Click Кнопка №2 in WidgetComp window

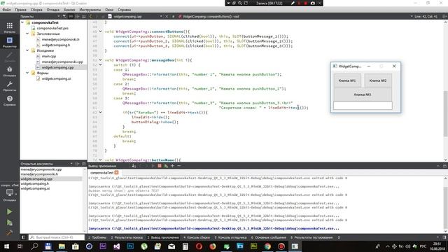[378, 80]
